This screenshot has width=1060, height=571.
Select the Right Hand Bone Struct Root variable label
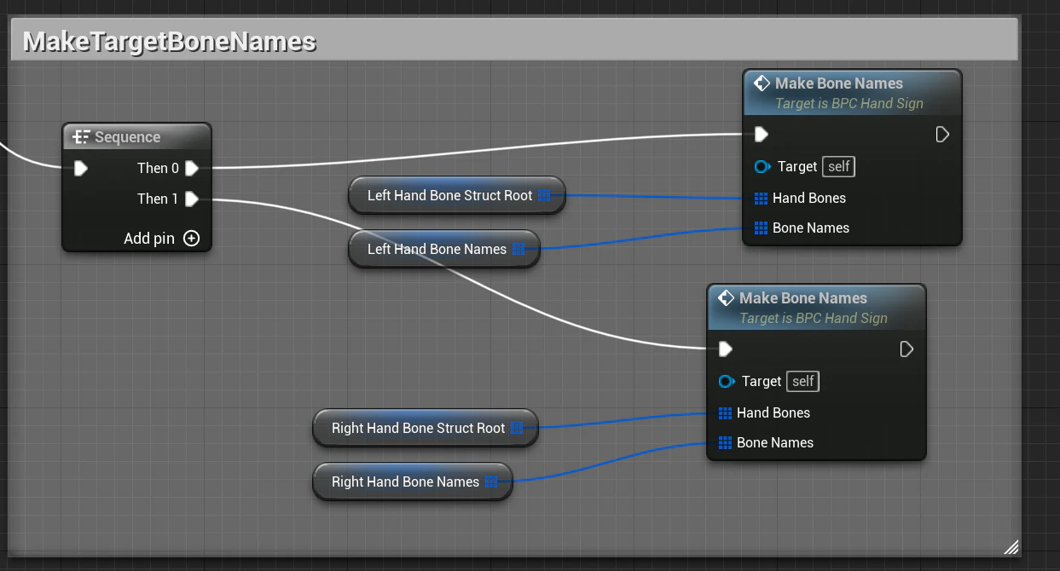click(x=418, y=428)
